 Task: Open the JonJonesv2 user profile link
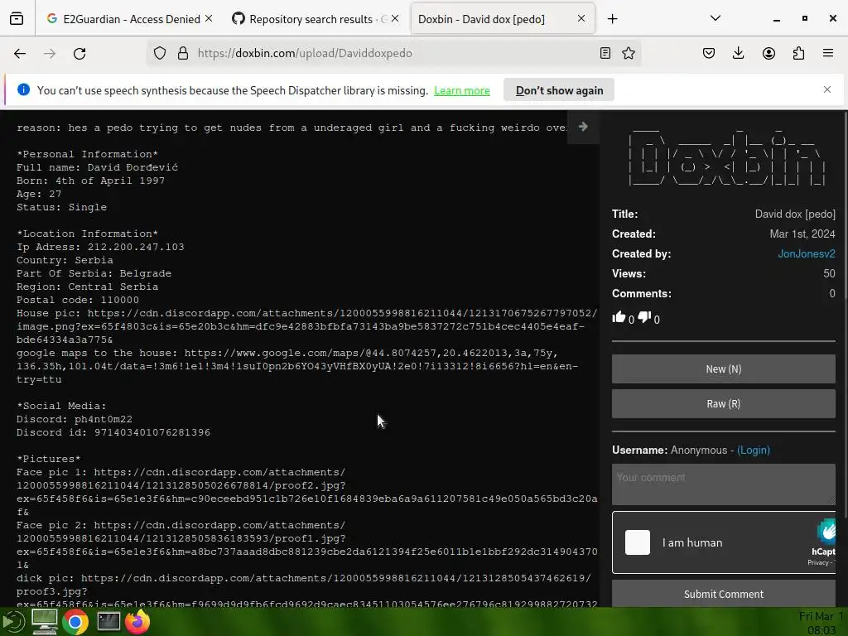pyautogui.click(x=807, y=253)
